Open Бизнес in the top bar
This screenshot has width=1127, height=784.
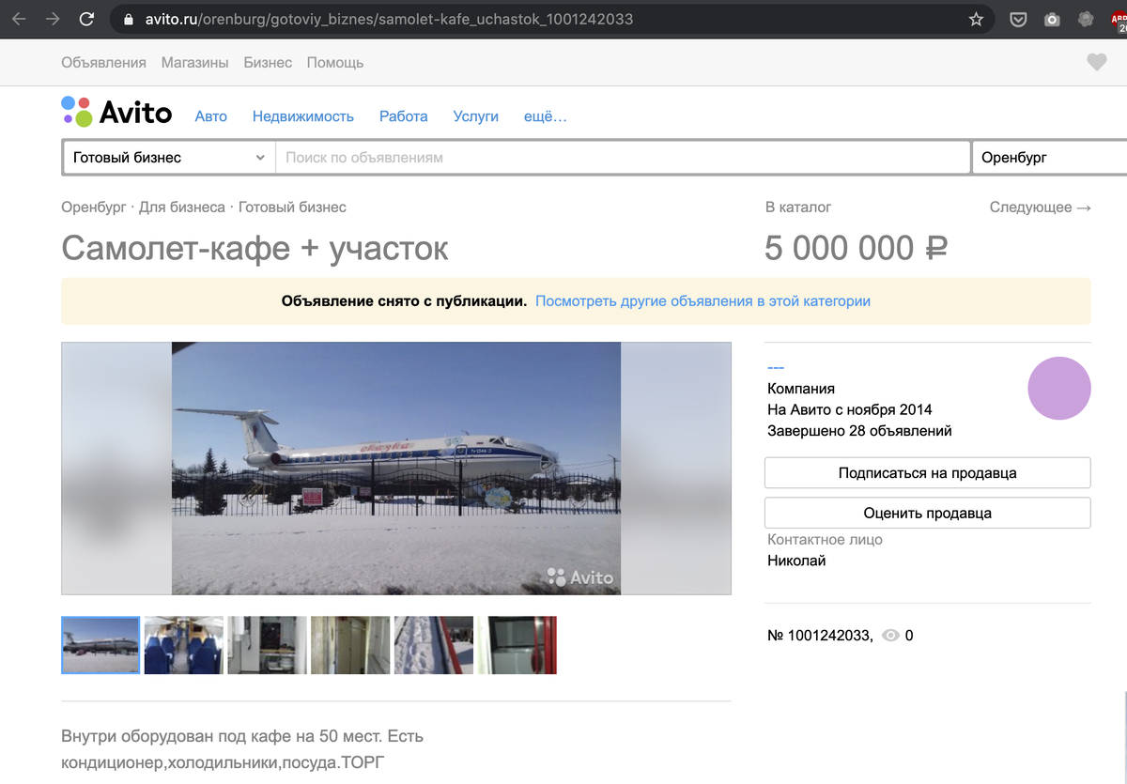(268, 63)
